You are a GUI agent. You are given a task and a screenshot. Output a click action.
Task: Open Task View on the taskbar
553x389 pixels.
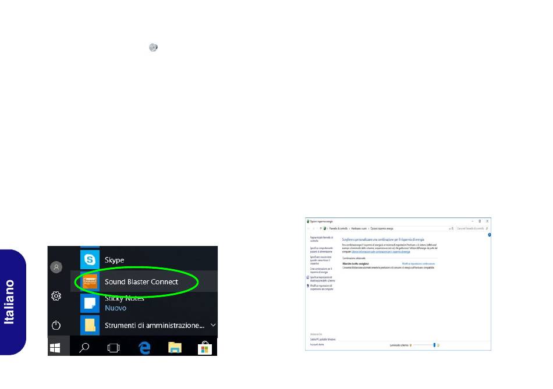114,348
